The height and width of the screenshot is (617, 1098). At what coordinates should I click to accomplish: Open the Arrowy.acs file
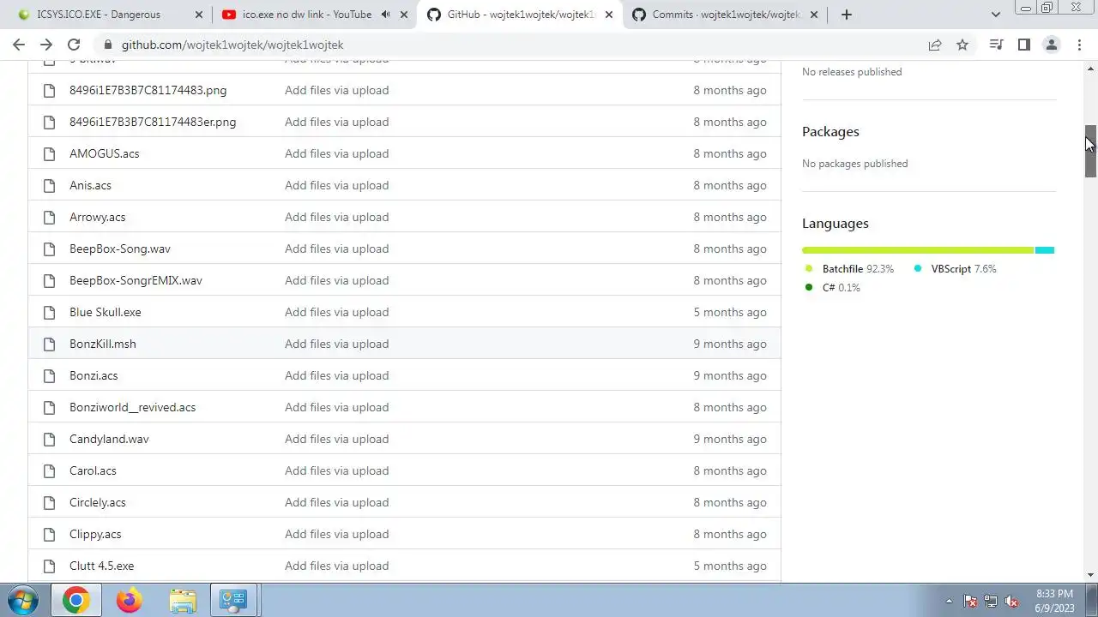pos(97,217)
